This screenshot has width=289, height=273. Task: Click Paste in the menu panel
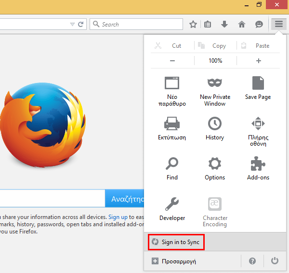(x=258, y=46)
